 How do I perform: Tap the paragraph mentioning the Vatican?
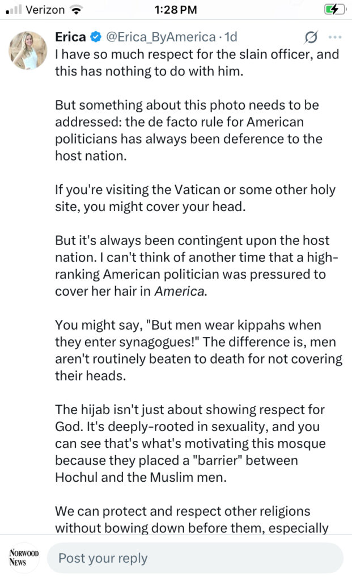195,198
